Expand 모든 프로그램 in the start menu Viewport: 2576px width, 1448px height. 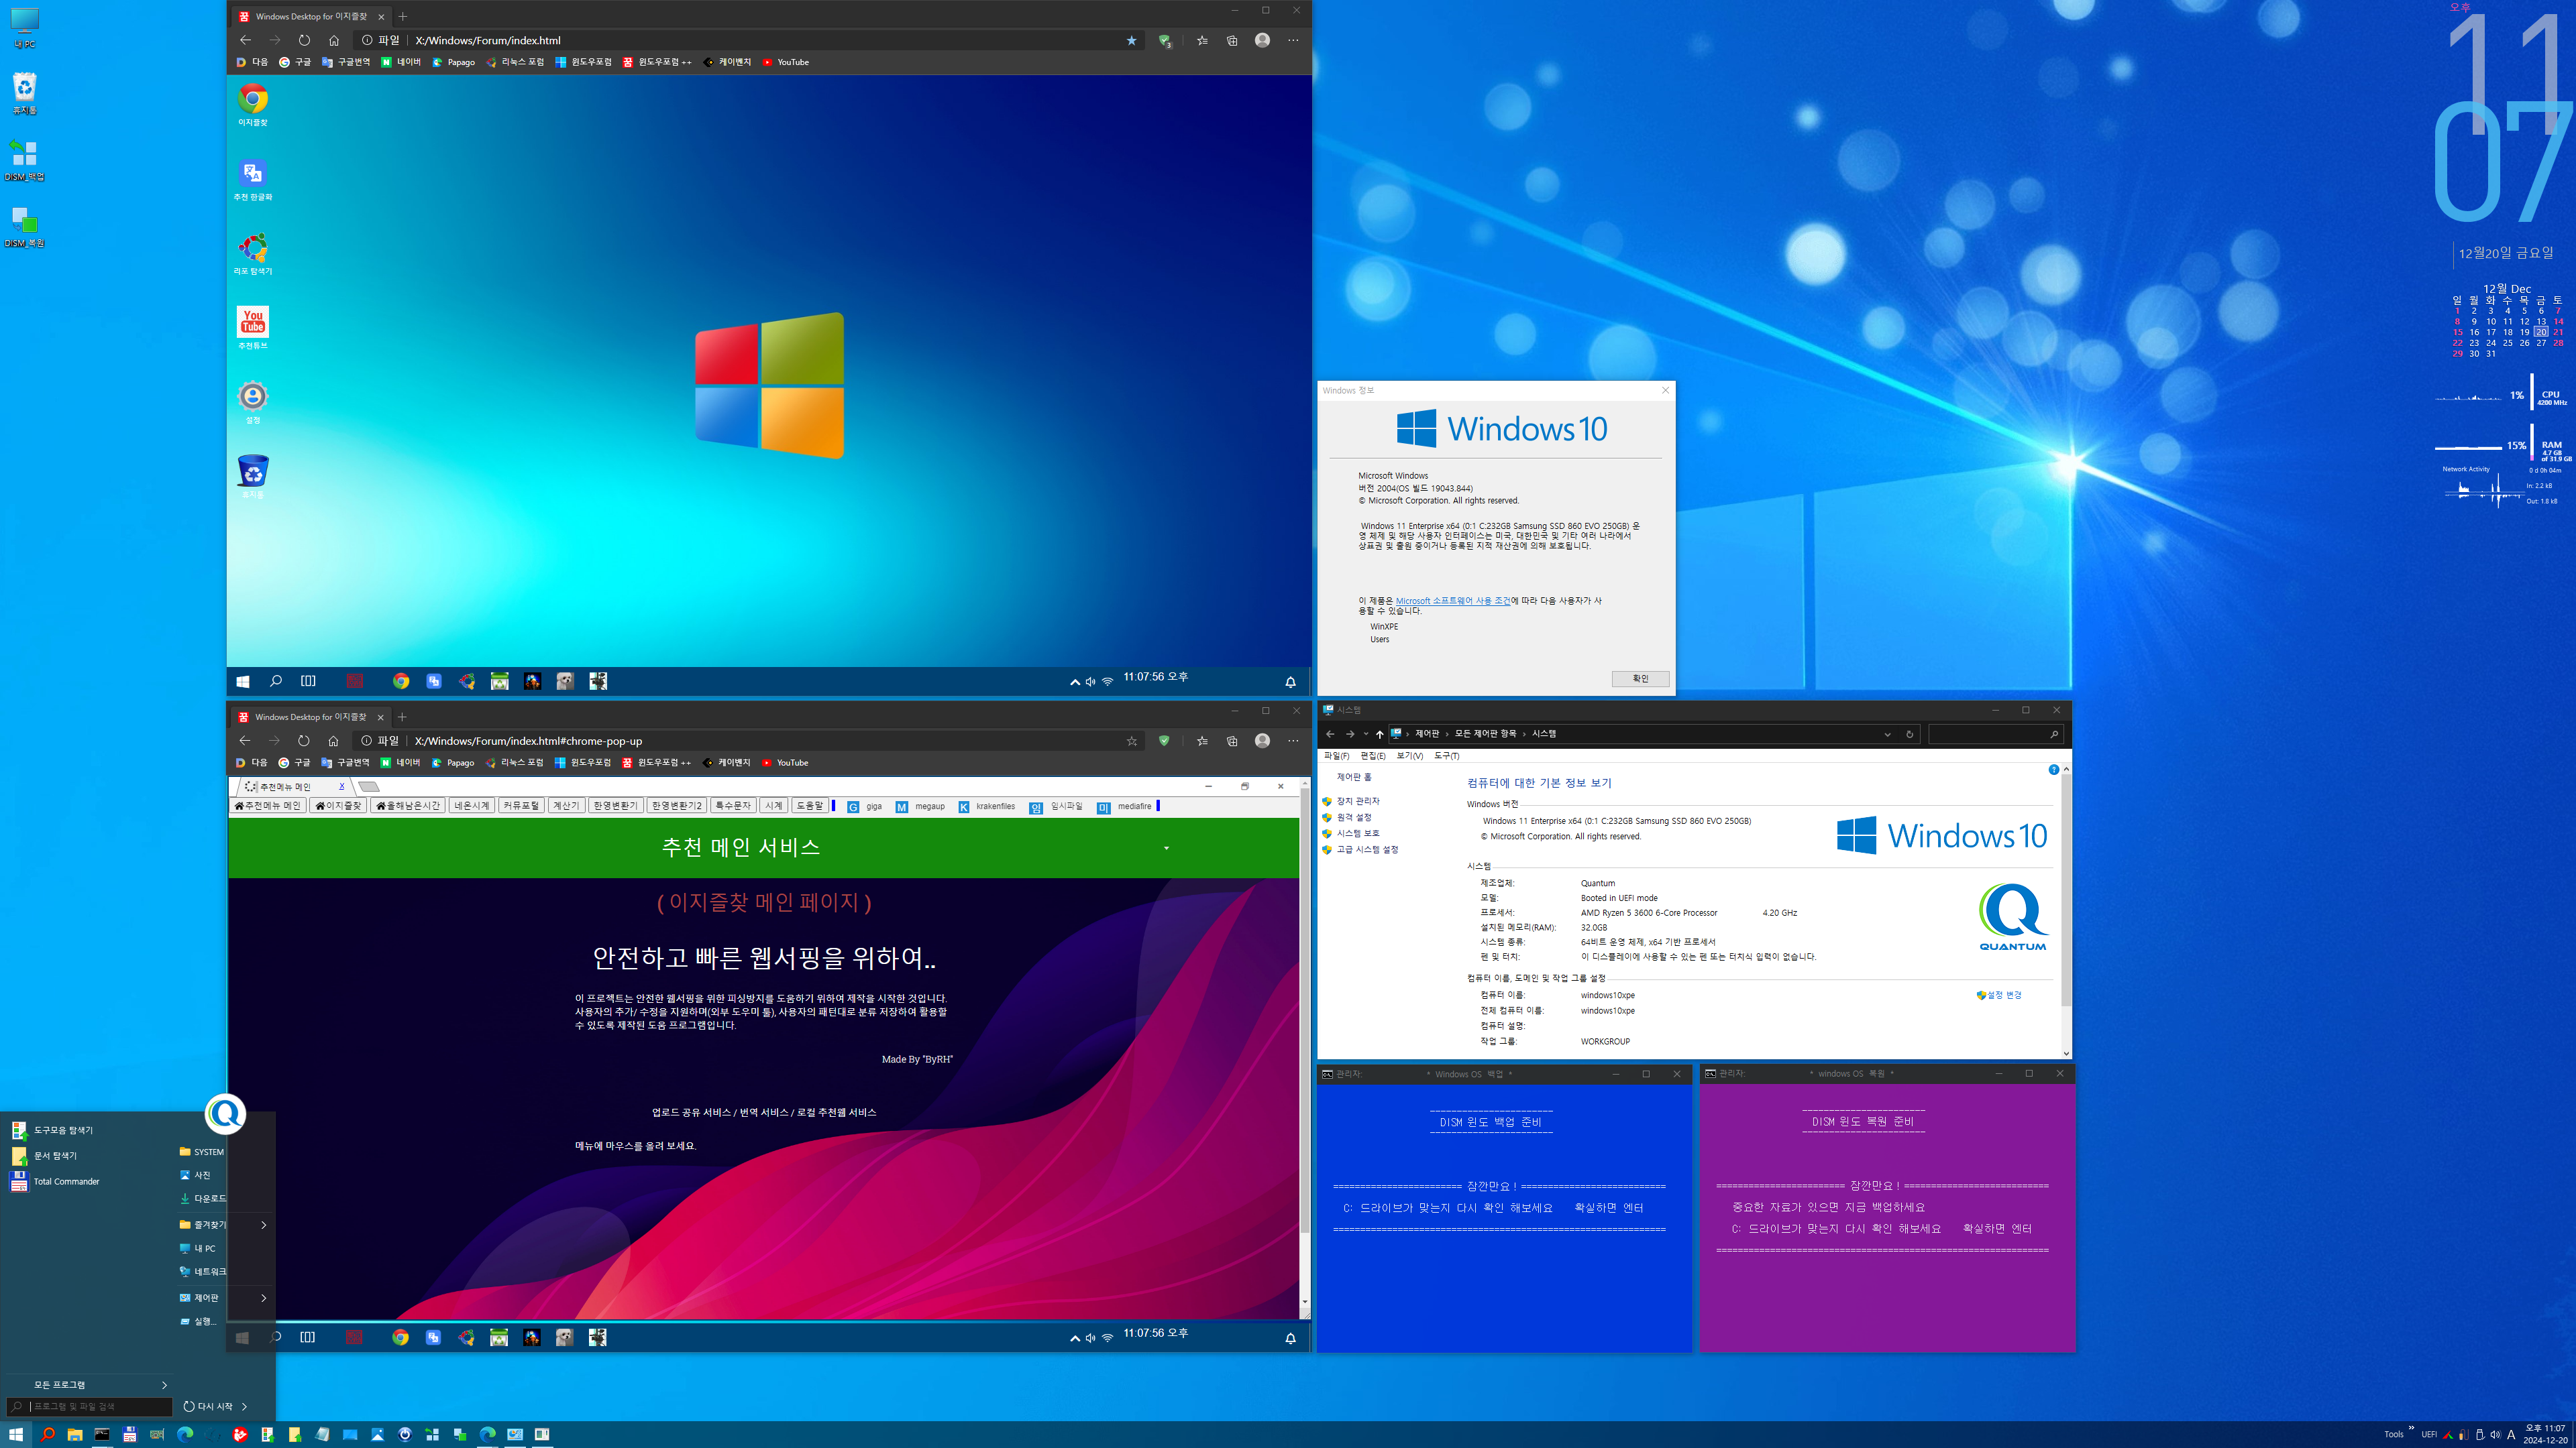(x=88, y=1384)
